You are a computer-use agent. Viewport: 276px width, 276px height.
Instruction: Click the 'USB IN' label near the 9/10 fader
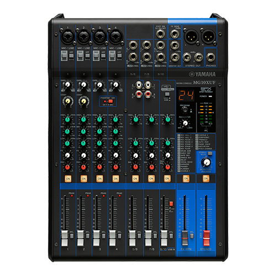[171, 250]
